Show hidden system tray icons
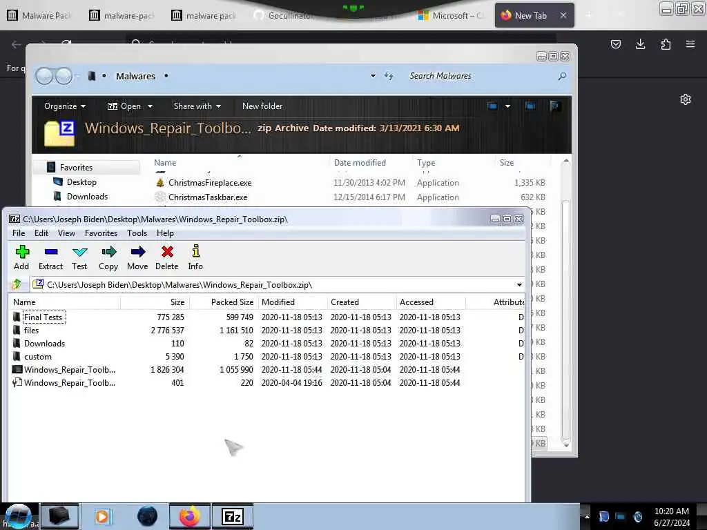 [587, 516]
